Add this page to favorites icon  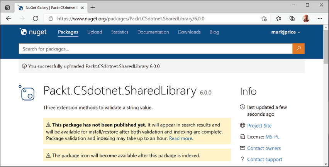click(264, 18)
